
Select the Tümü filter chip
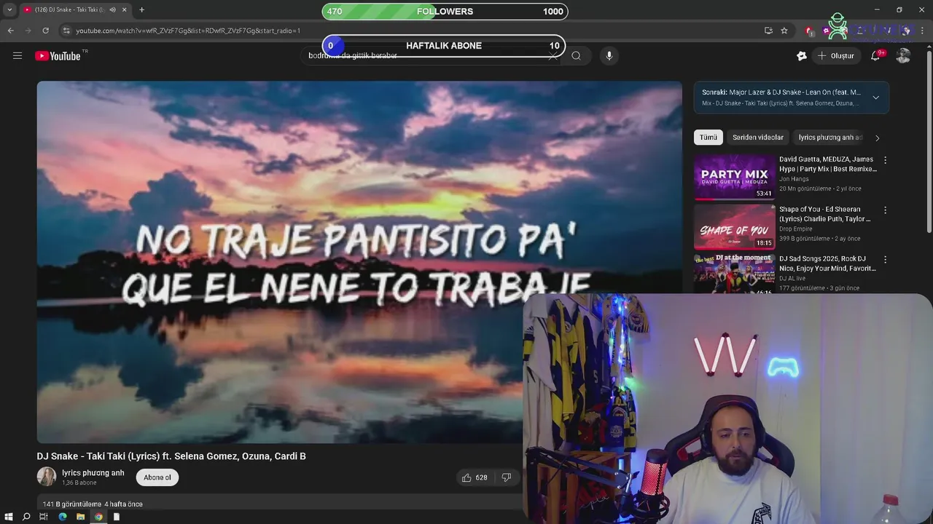tap(708, 138)
